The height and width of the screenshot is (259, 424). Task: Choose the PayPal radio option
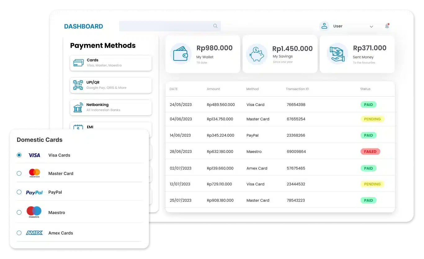tap(19, 192)
